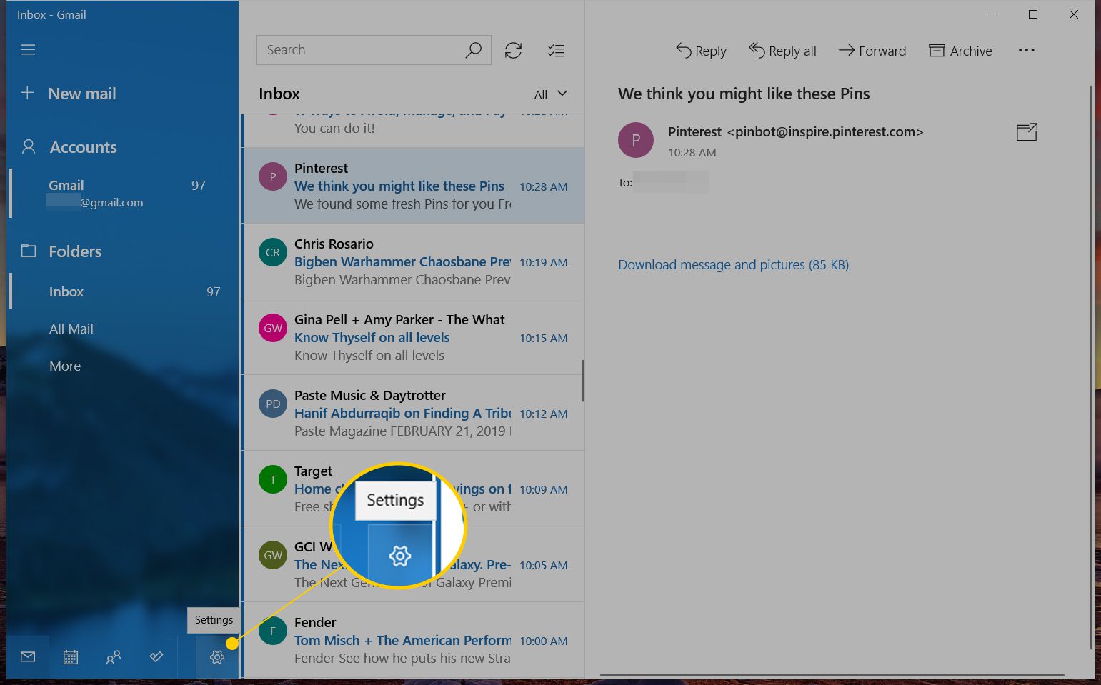
Task: Maximize the Mail window
Action: (x=1033, y=14)
